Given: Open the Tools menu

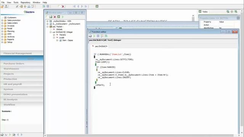Looking at the screenshot, I should [16, 2].
